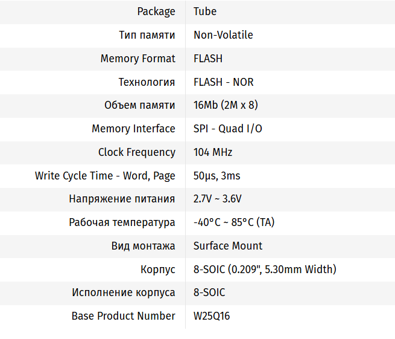
Task: Click the "Технология" row label
Action: click(147, 82)
